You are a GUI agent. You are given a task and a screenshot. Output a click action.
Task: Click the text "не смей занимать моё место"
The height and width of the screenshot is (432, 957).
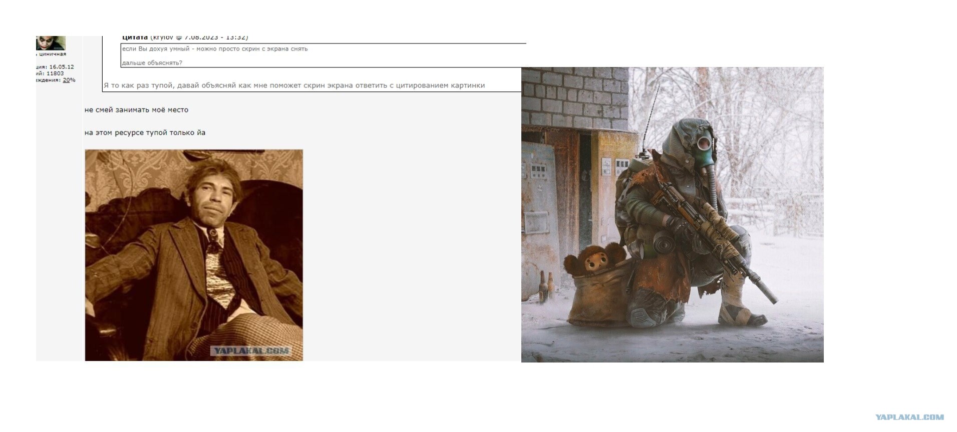(x=137, y=110)
